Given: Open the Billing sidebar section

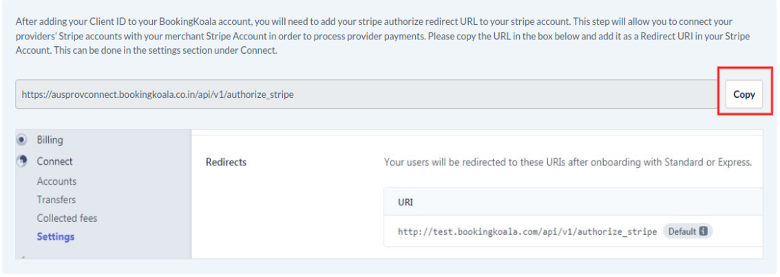Looking at the screenshot, I should (x=50, y=140).
